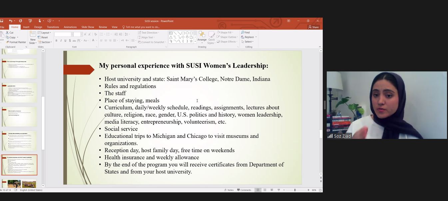Toggle Strikethrough formatting

coord(74,41)
